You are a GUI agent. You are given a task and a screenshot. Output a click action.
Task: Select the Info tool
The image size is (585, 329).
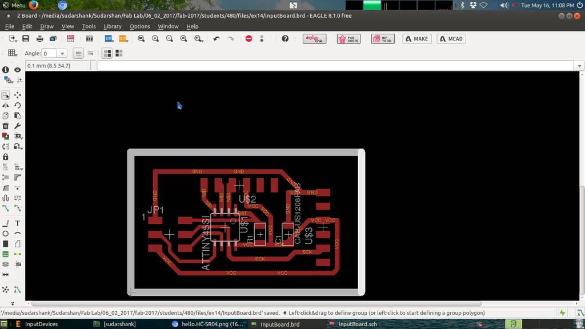click(x=6, y=70)
